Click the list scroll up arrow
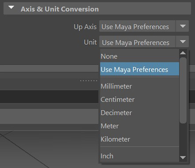Image resolution: width=195 pixels, height=168 pixels. 183,53
